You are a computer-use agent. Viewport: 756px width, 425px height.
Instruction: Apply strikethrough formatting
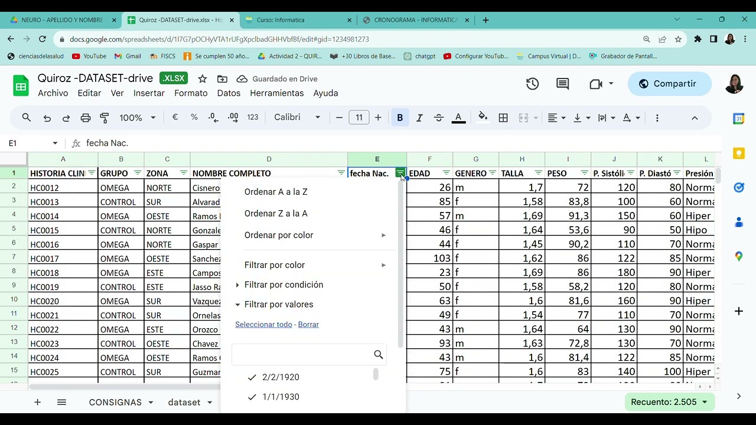[x=439, y=117]
